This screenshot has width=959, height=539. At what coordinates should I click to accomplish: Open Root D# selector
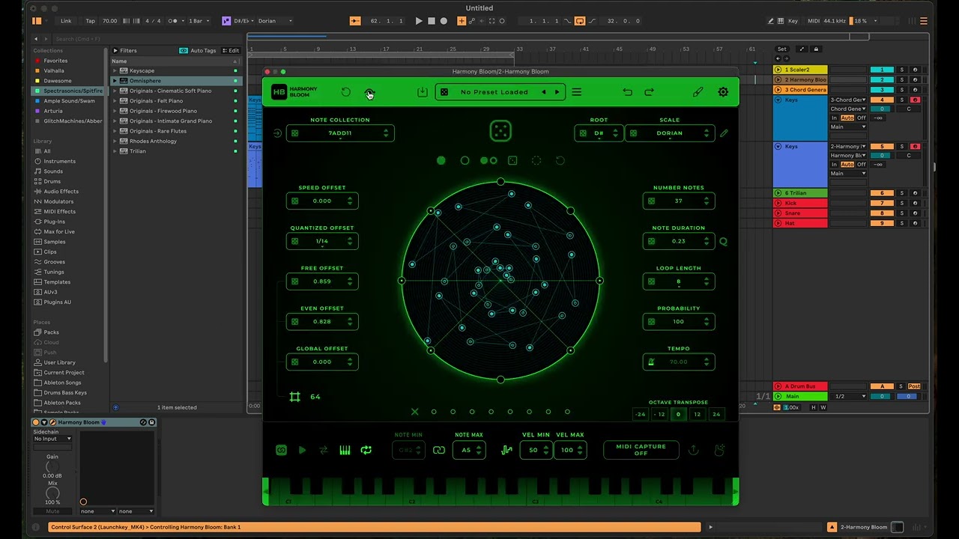coord(599,133)
